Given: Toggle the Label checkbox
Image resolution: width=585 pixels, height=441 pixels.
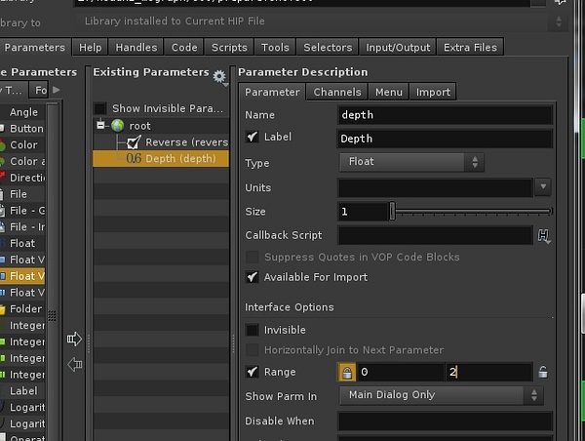Looking at the screenshot, I should (x=252, y=137).
